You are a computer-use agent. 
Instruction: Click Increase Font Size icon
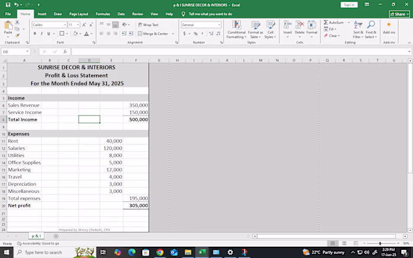(x=84, y=25)
